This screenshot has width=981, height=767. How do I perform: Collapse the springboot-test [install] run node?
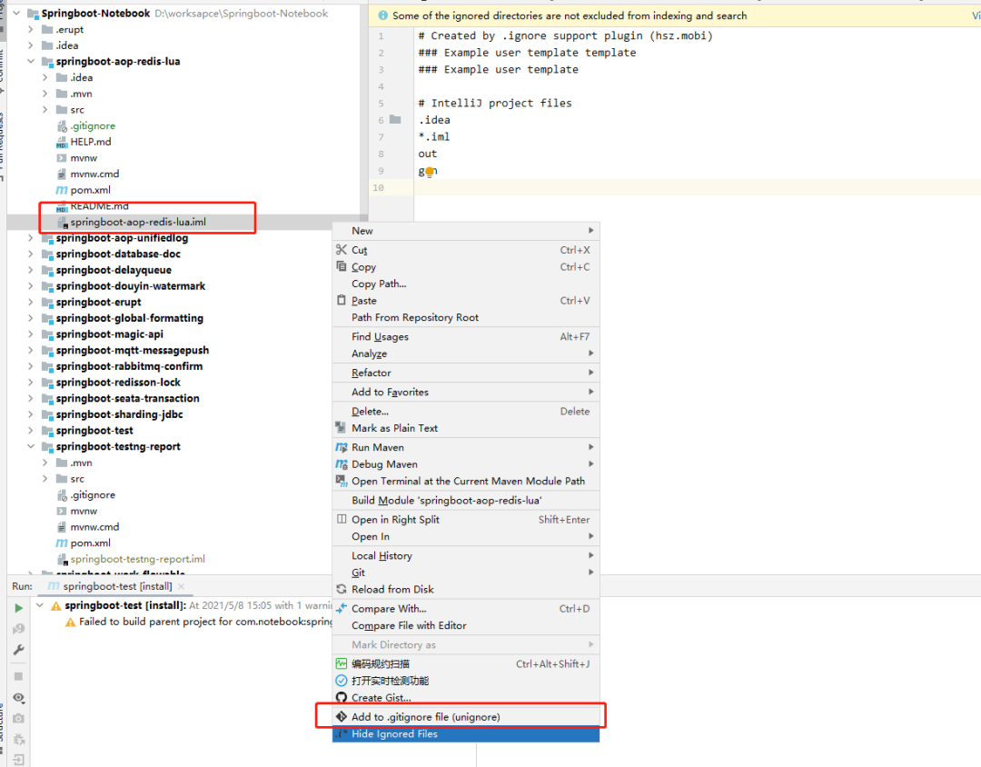[x=40, y=605]
